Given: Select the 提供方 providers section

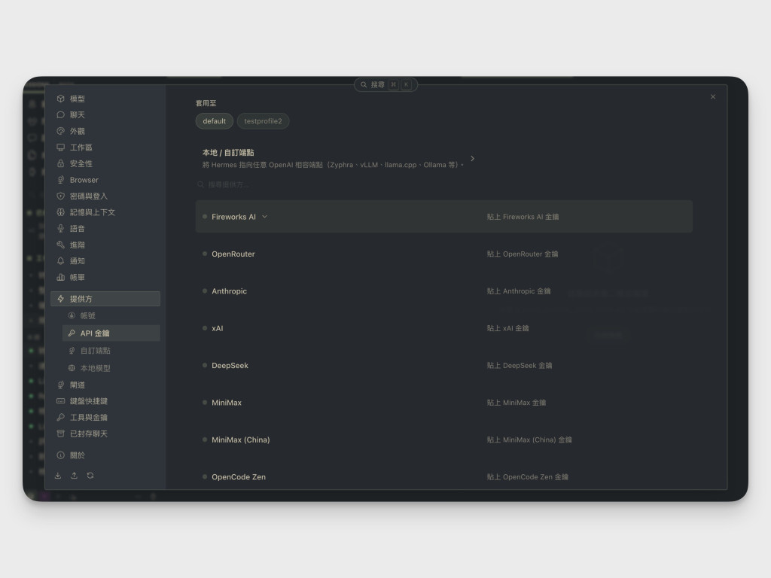Looking at the screenshot, I should point(105,299).
